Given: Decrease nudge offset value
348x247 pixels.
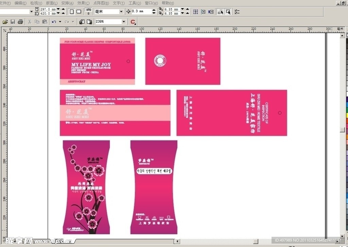Looking at the screenshot, I should point(154,13).
